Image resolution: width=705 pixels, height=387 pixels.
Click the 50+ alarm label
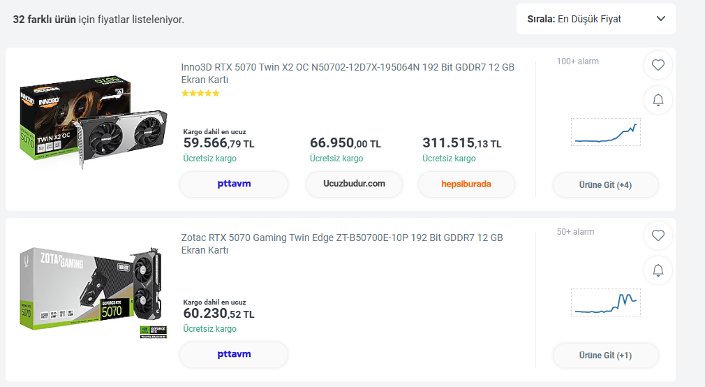click(575, 232)
